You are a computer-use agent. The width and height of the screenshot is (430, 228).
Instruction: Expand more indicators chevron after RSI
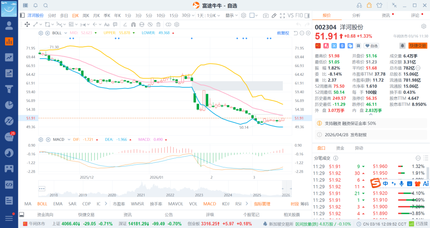247,204
